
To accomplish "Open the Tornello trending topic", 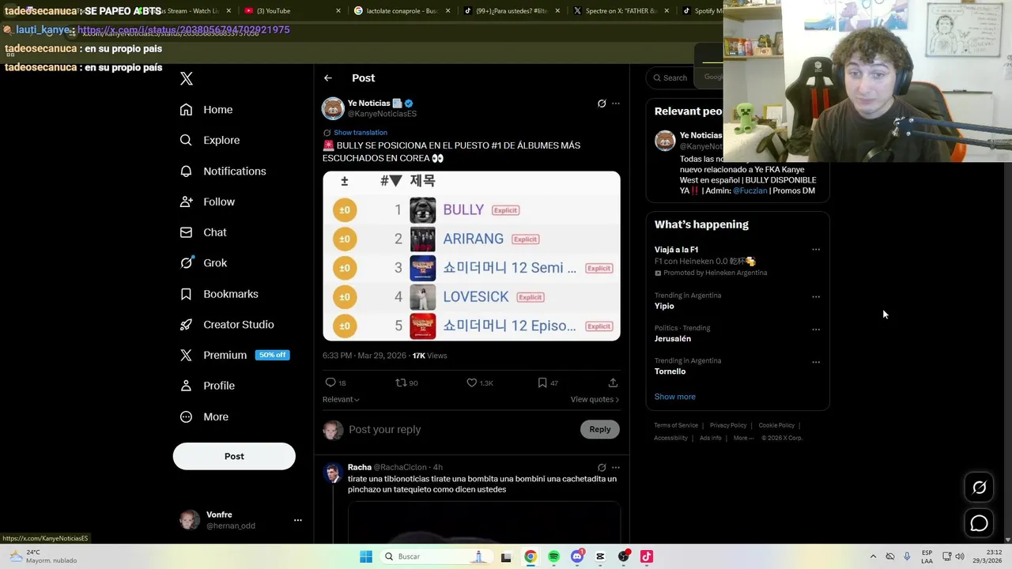I will click(x=670, y=371).
